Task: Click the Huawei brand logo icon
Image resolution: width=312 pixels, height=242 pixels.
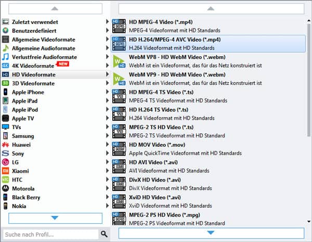Action: 6,145
